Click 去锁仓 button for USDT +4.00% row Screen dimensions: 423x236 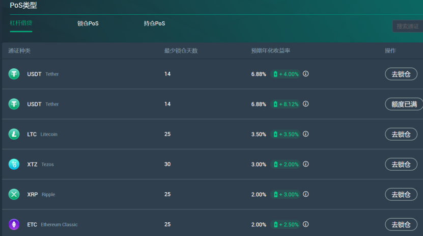click(401, 74)
